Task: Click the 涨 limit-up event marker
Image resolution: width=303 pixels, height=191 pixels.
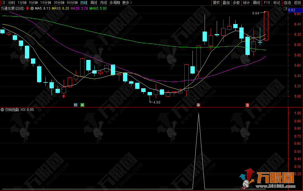Action: tap(198, 105)
